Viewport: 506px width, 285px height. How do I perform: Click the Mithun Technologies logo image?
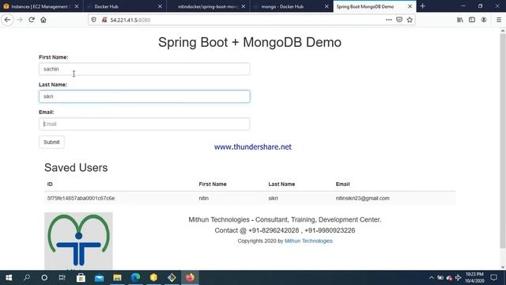78,241
